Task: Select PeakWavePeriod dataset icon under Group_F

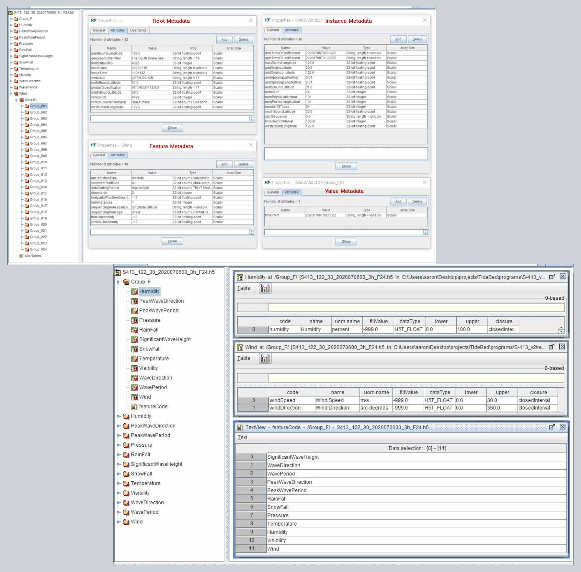Action: pyautogui.click(x=134, y=311)
